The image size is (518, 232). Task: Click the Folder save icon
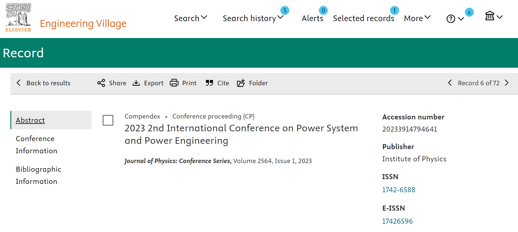click(241, 83)
